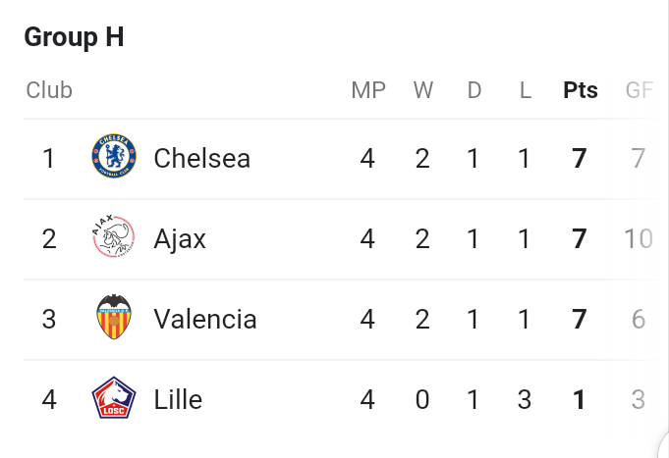Select the Lille team name
This screenshot has width=669, height=458.
[x=178, y=399]
